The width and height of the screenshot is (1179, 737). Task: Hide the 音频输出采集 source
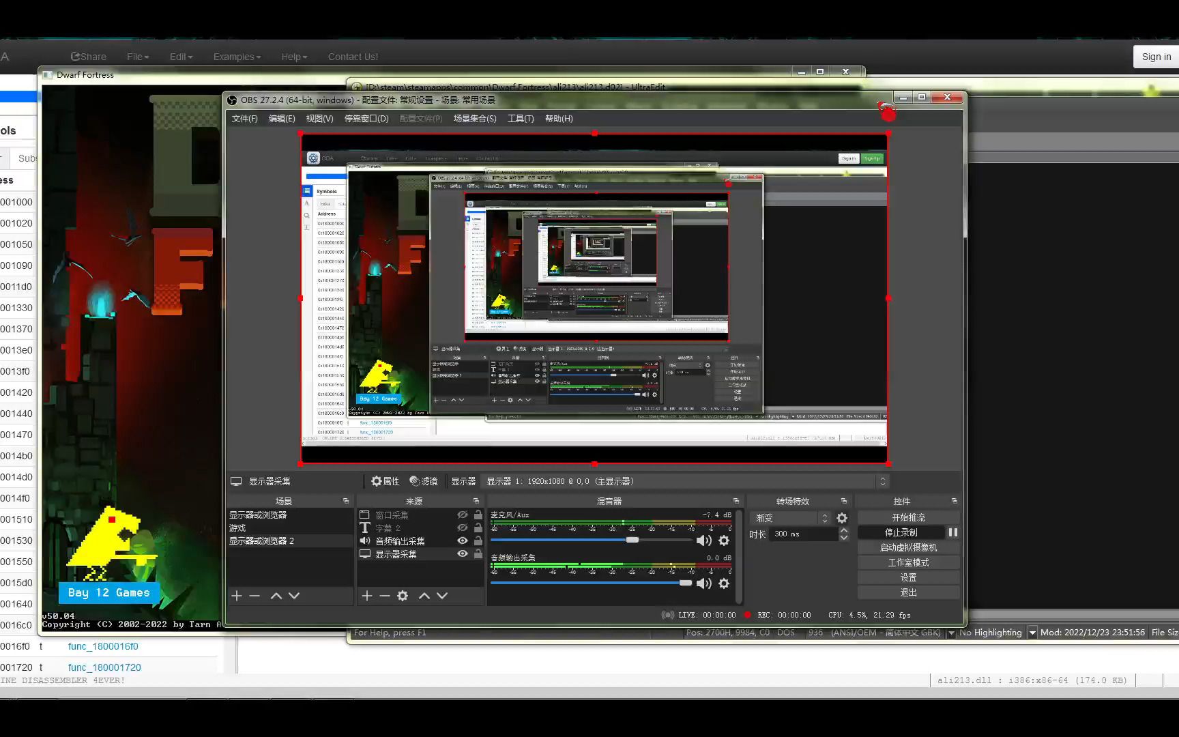pyautogui.click(x=463, y=541)
